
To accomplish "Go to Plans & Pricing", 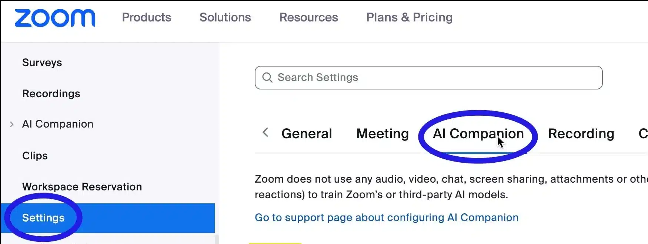I will click(x=409, y=17).
